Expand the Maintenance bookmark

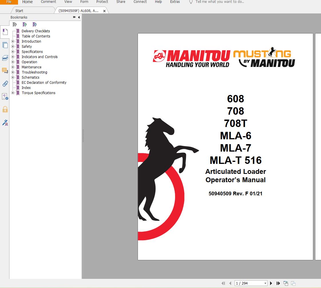[x=13, y=67]
